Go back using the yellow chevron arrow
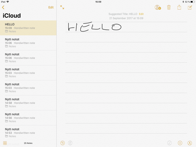This screenshot has width=196, height=147. point(3,7)
